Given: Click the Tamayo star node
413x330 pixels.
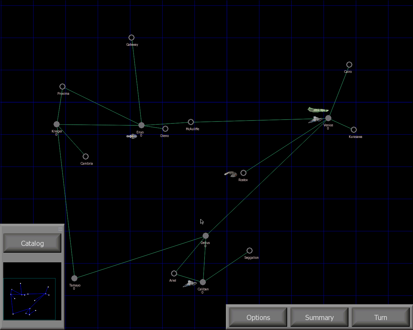Looking at the screenshot, I should coord(74,278).
